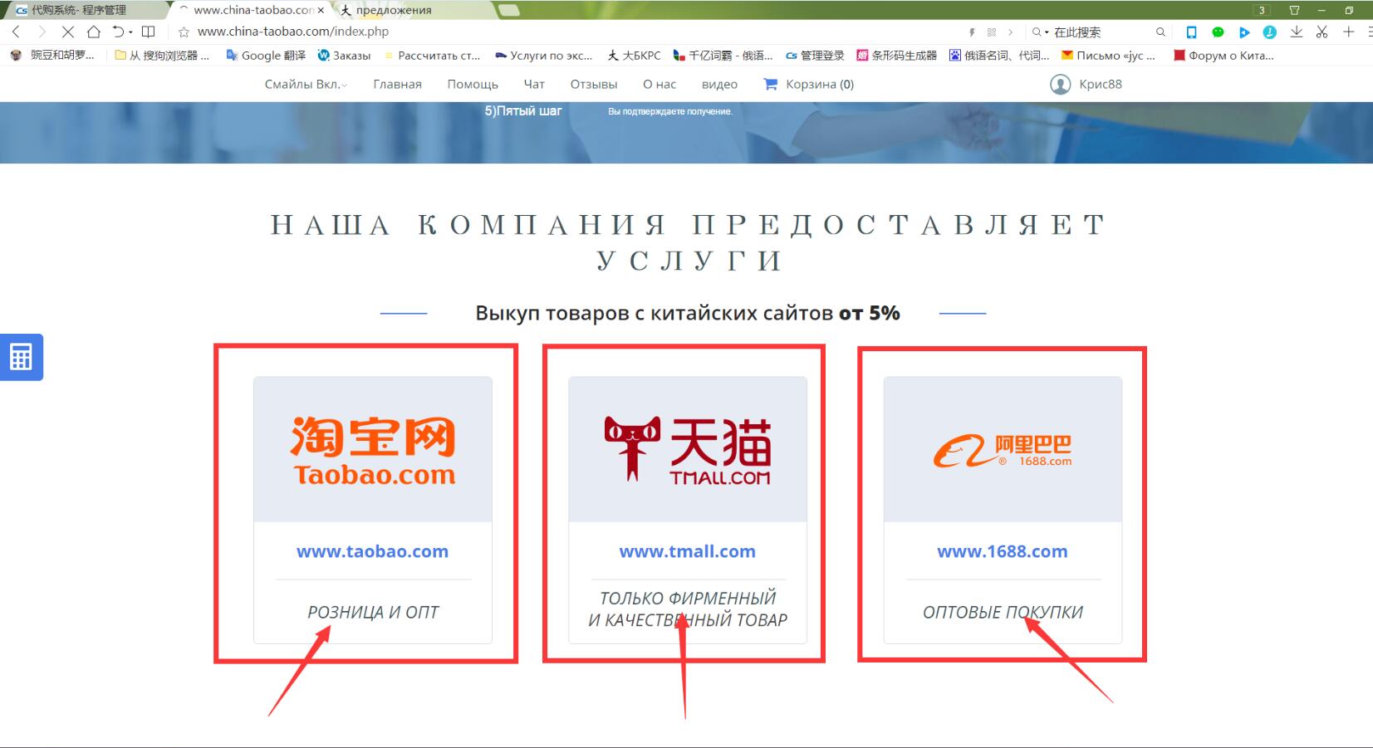
Task: Click the plus icon in browser toolbar
Action: (1348, 32)
